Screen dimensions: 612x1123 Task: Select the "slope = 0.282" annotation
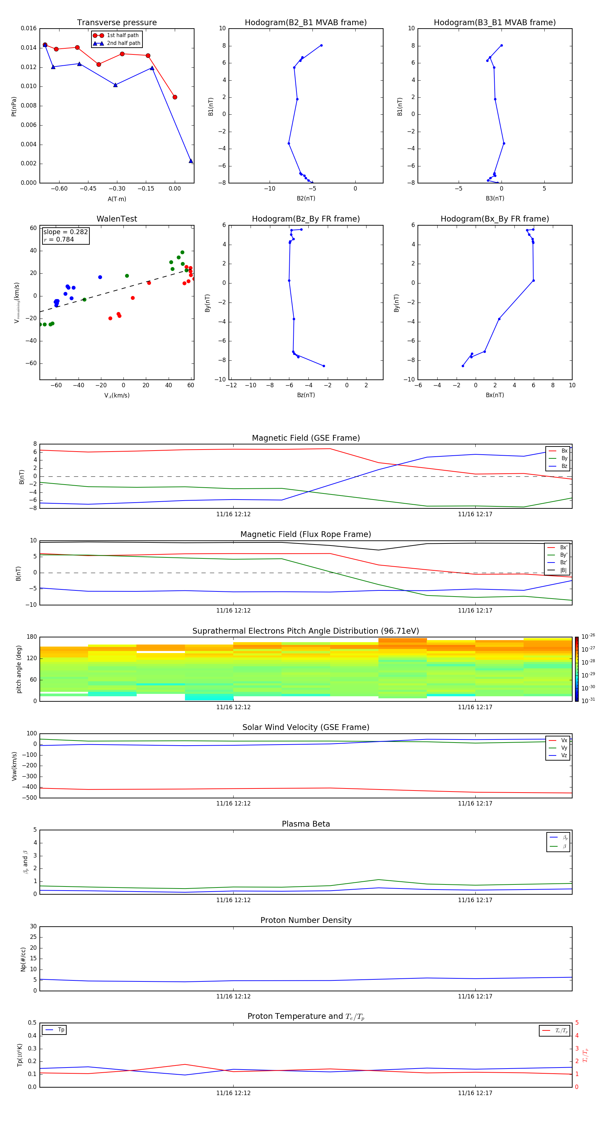coord(65,232)
